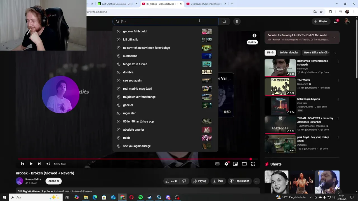Share the video via 'Paylaş'
Screen dimensions: 358x201
(200, 181)
